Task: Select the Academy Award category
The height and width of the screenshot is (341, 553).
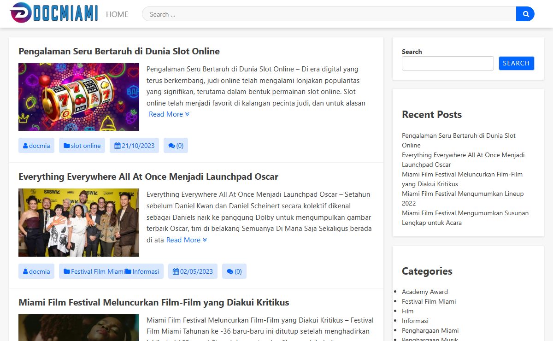Action: point(425,292)
